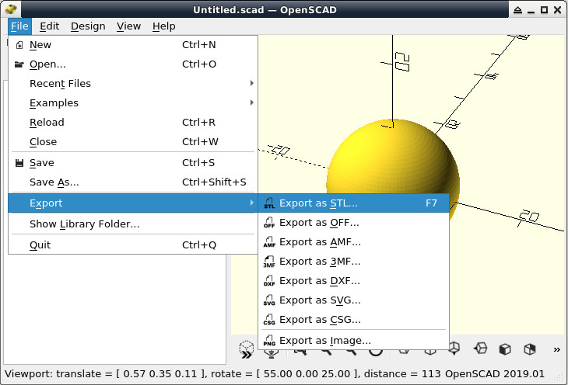
Task: Choose Reload from the File menu
Action: [x=133, y=123]
